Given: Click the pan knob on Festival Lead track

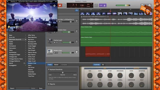Looking at the screenshot, I should point(76,41).
